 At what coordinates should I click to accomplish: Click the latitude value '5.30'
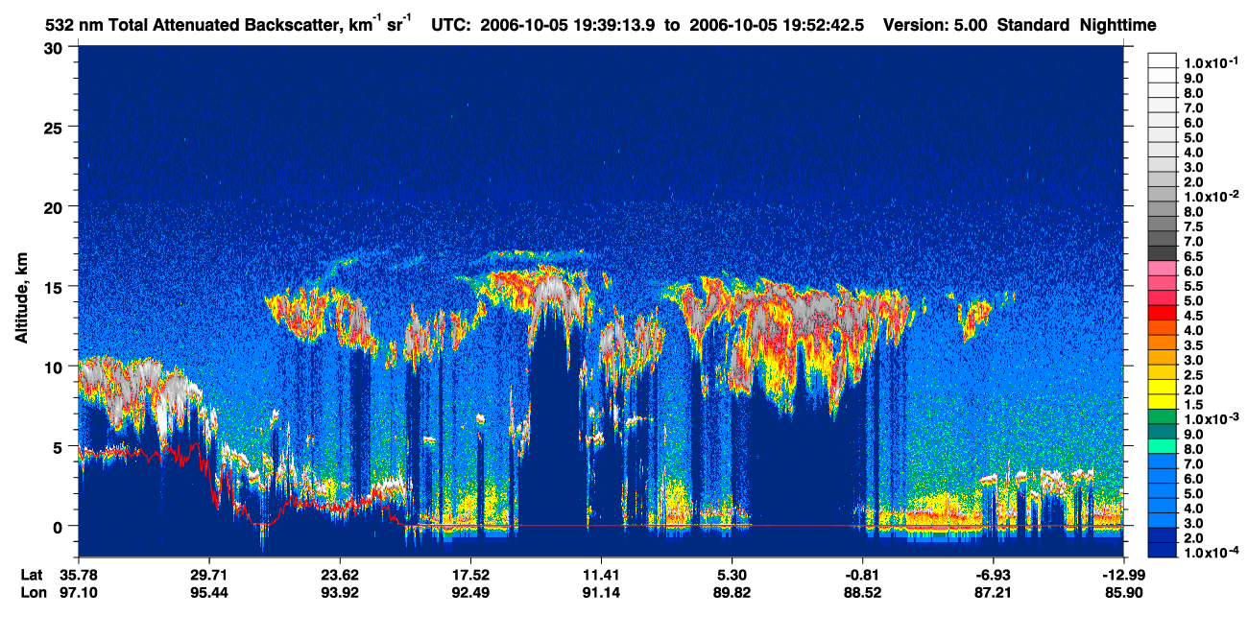click(x=732, y=575)
